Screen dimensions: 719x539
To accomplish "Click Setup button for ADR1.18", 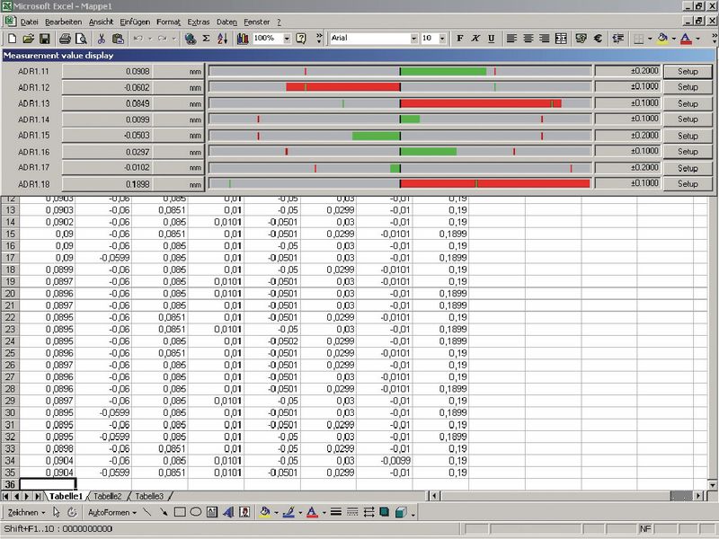I will click(688, 183).
